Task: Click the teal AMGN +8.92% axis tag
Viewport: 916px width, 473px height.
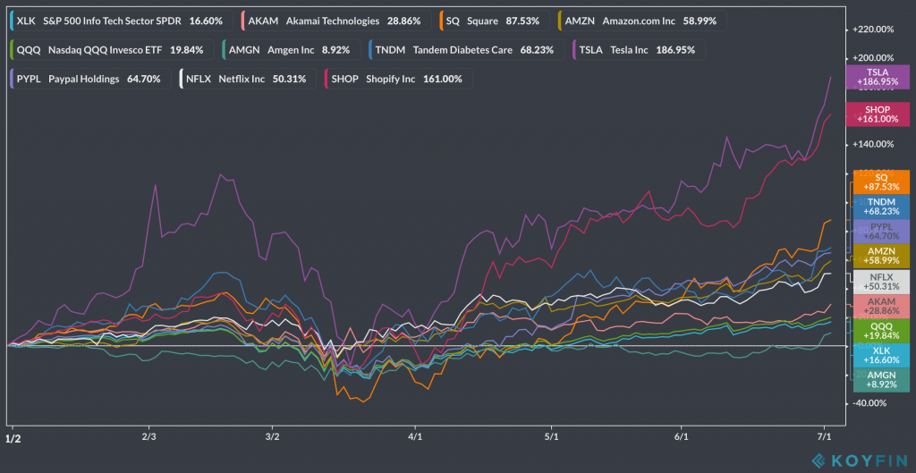Action: point(880,381)
